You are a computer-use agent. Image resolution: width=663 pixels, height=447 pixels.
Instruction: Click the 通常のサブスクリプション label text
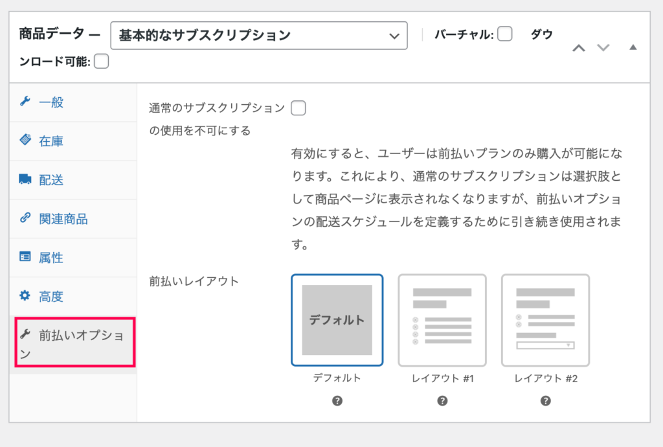pos(217,108)
